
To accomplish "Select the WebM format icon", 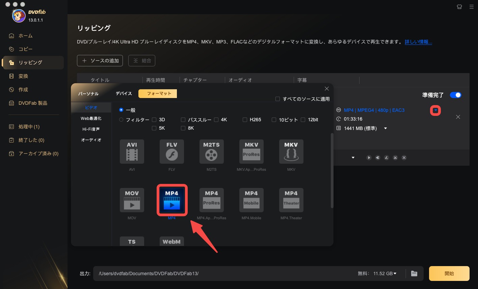I will (172, 241).
